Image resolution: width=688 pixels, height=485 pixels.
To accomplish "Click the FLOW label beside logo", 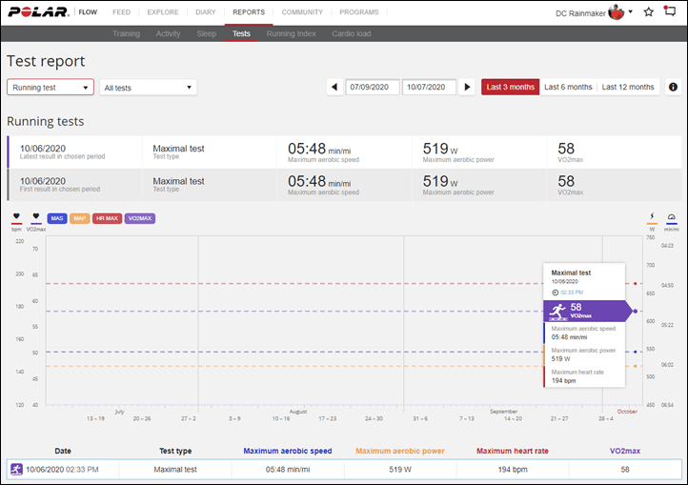I will point(88,12).
